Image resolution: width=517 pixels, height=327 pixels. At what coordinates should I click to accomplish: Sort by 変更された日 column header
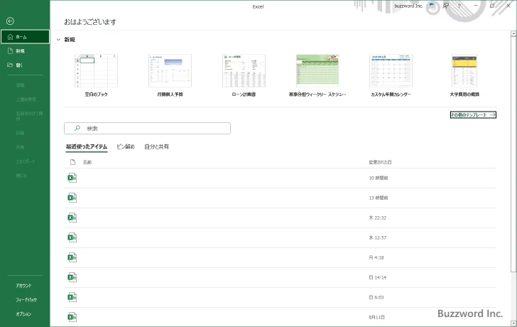click(380, 162)
